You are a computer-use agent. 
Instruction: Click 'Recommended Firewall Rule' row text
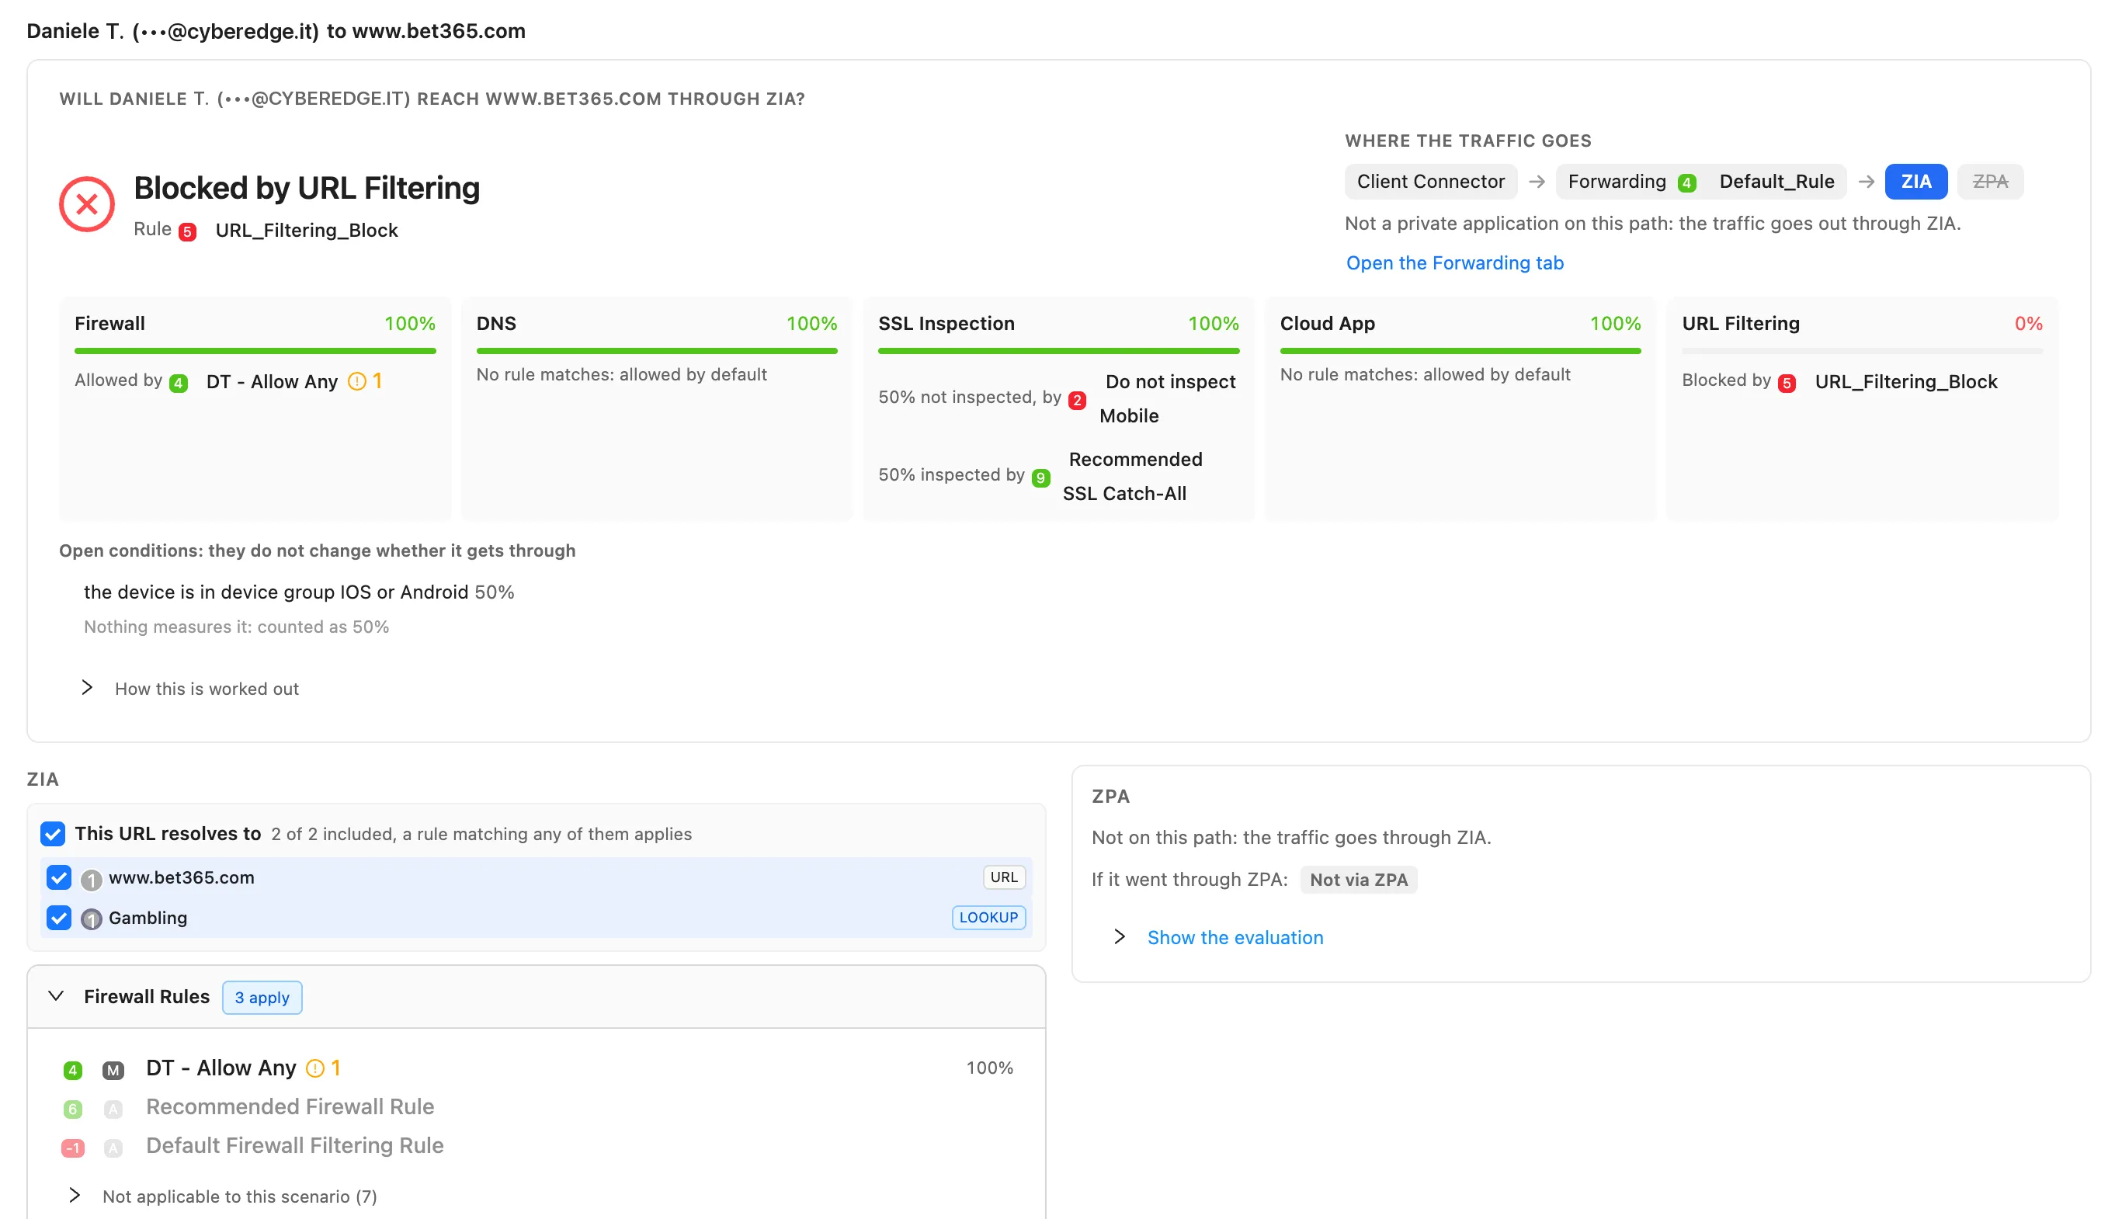pyautogui.click(x=290, y=1107)
